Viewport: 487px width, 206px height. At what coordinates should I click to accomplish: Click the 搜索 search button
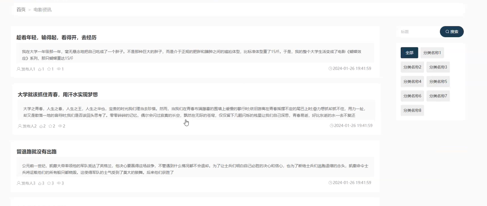tap(452, 32)
